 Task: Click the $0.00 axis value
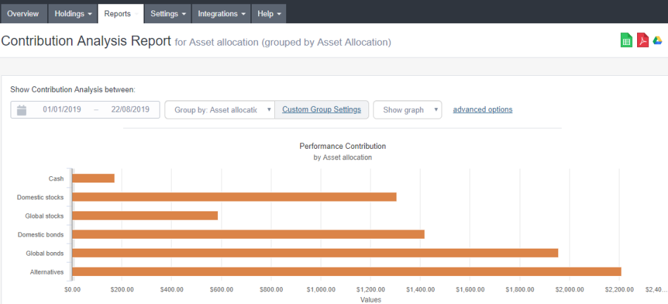(72, 289)
